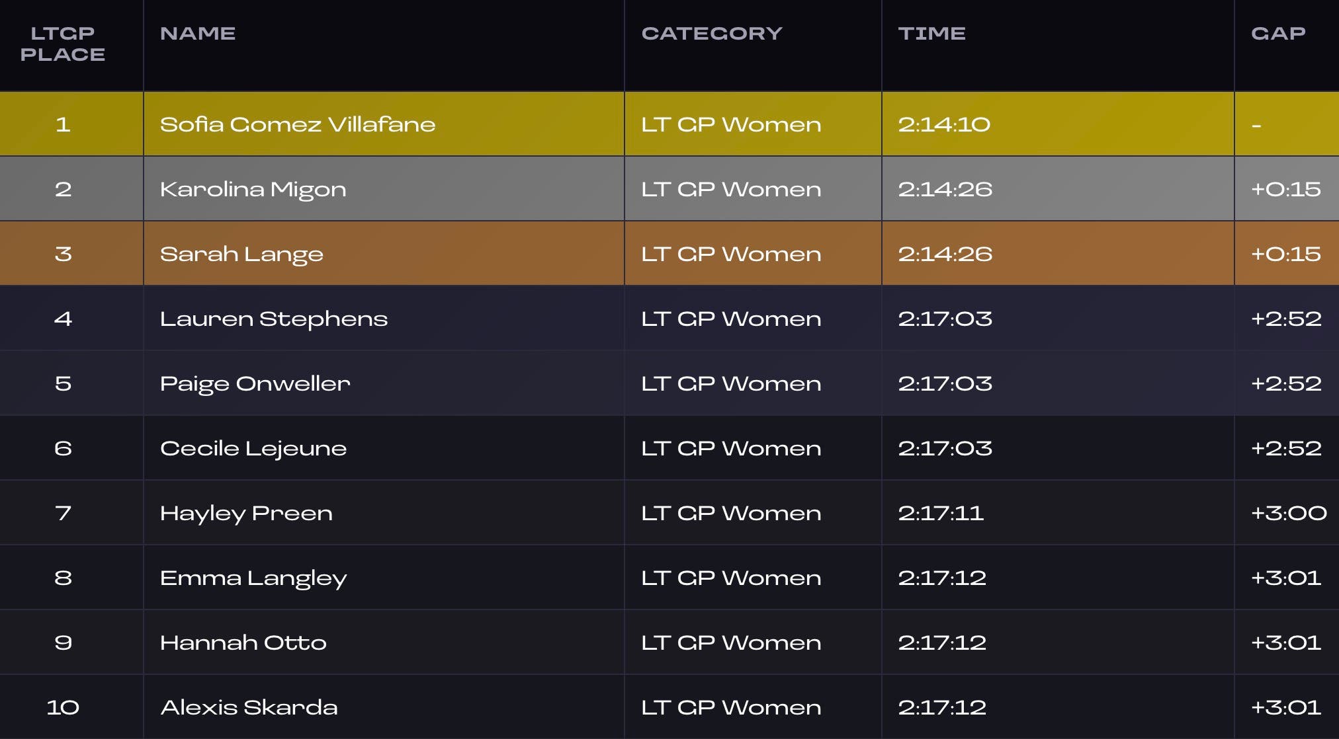Select the name Emma Langley

point(253,578)
